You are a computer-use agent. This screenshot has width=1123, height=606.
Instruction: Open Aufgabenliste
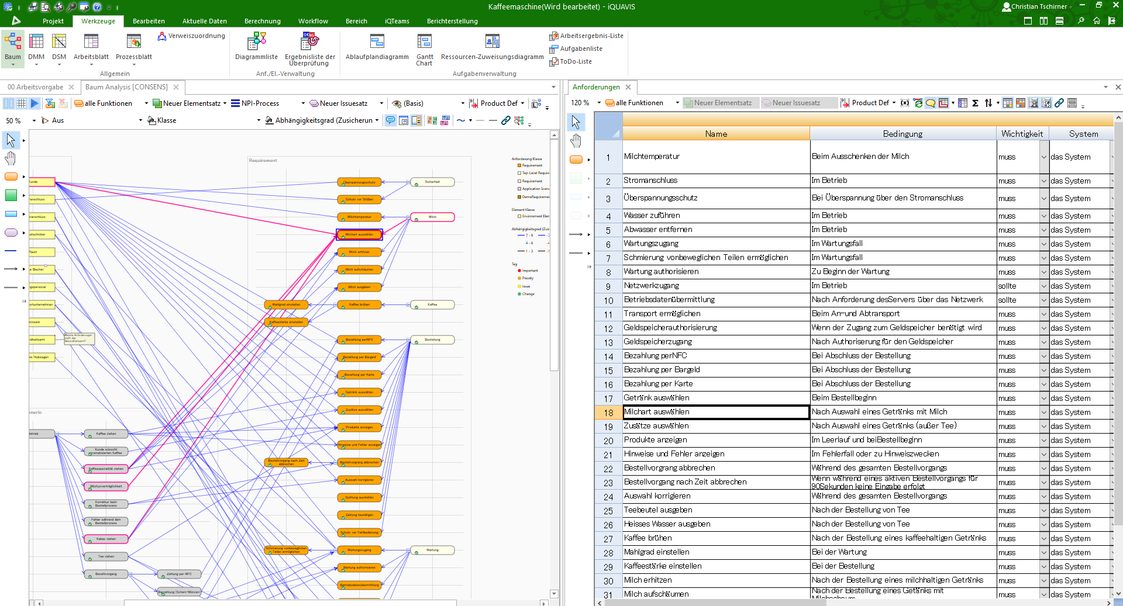[x=576, y=49]
